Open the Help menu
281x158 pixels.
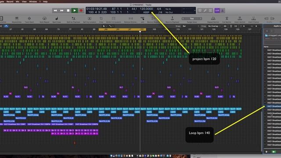[x=45, y=1]
